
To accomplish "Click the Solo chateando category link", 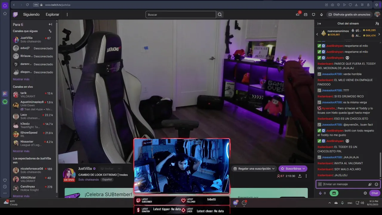I will pos(89,179).
